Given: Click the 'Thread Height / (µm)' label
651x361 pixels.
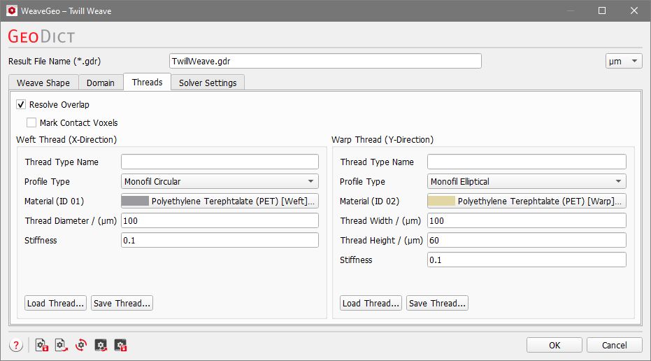Looking at the screenshot, I should point(381,240).
